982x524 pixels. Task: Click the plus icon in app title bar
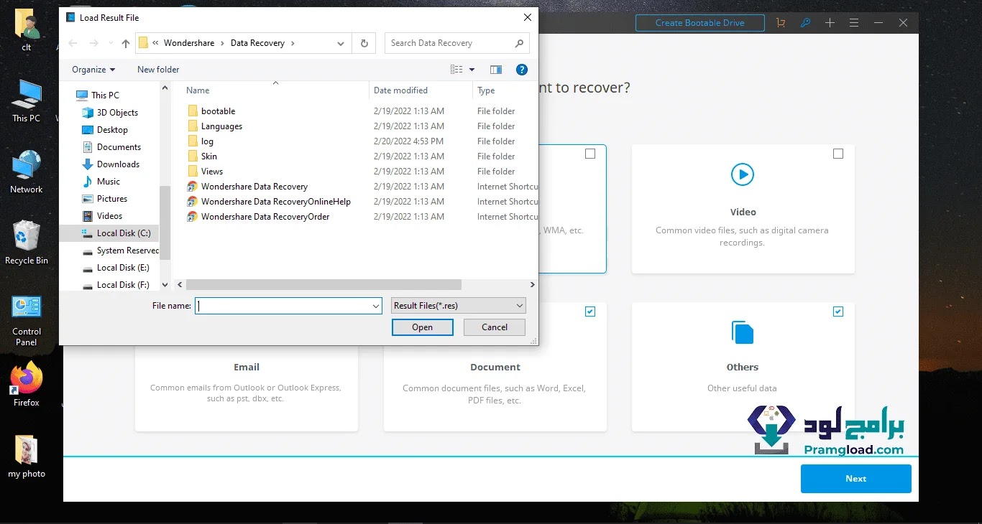click(830, 23)
